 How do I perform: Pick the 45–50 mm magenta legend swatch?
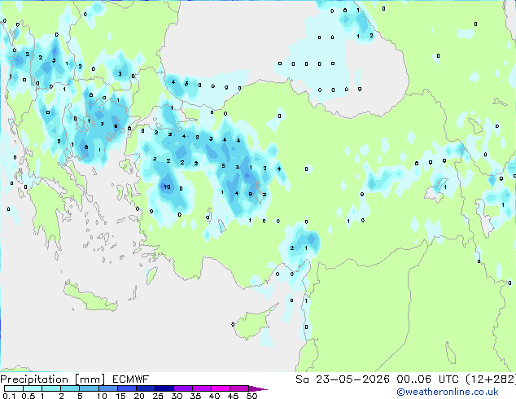pyautogui.click(x=239, y=388)
